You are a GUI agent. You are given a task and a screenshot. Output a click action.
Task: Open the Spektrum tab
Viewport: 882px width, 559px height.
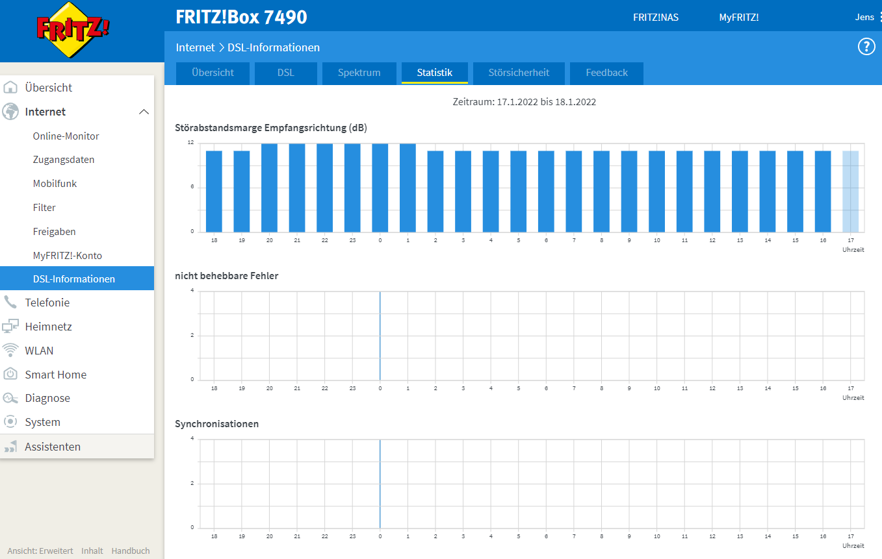click(x=359, y=73)
